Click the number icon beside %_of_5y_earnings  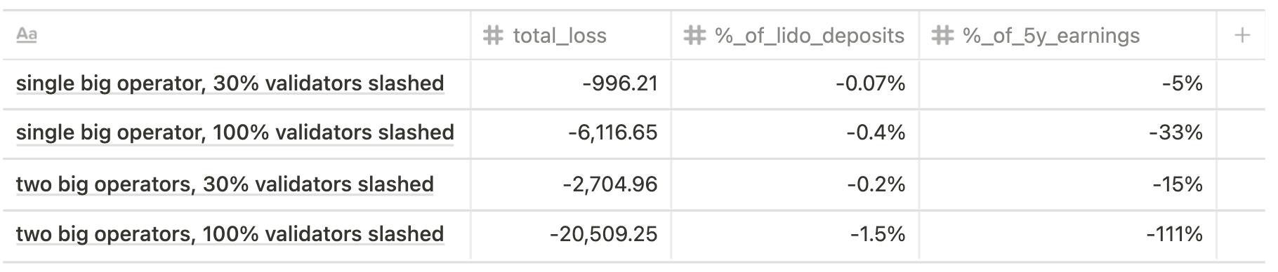click(x=942, y=35)
